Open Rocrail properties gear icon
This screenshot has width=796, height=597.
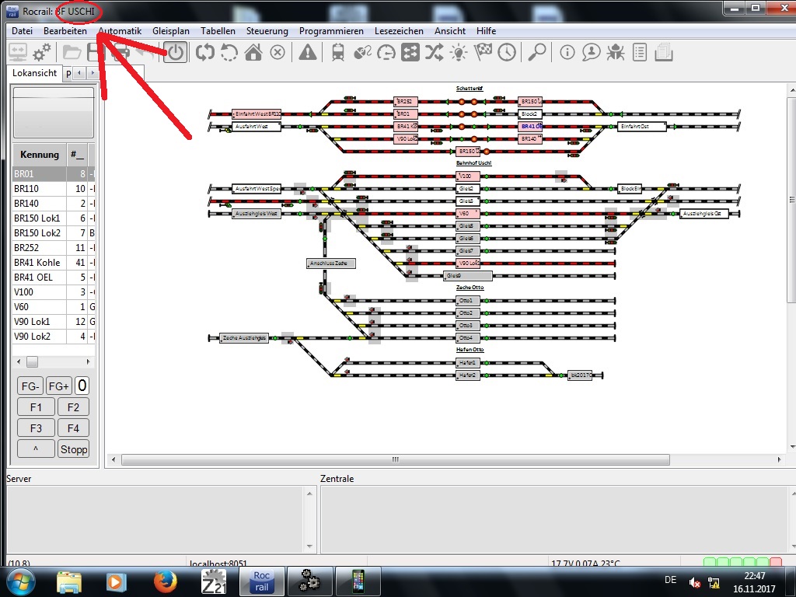coord(42,52)
